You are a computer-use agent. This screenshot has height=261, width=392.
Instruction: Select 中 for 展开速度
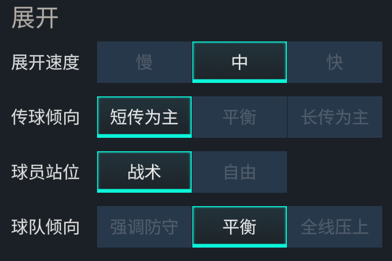click(x=239, y=62)
